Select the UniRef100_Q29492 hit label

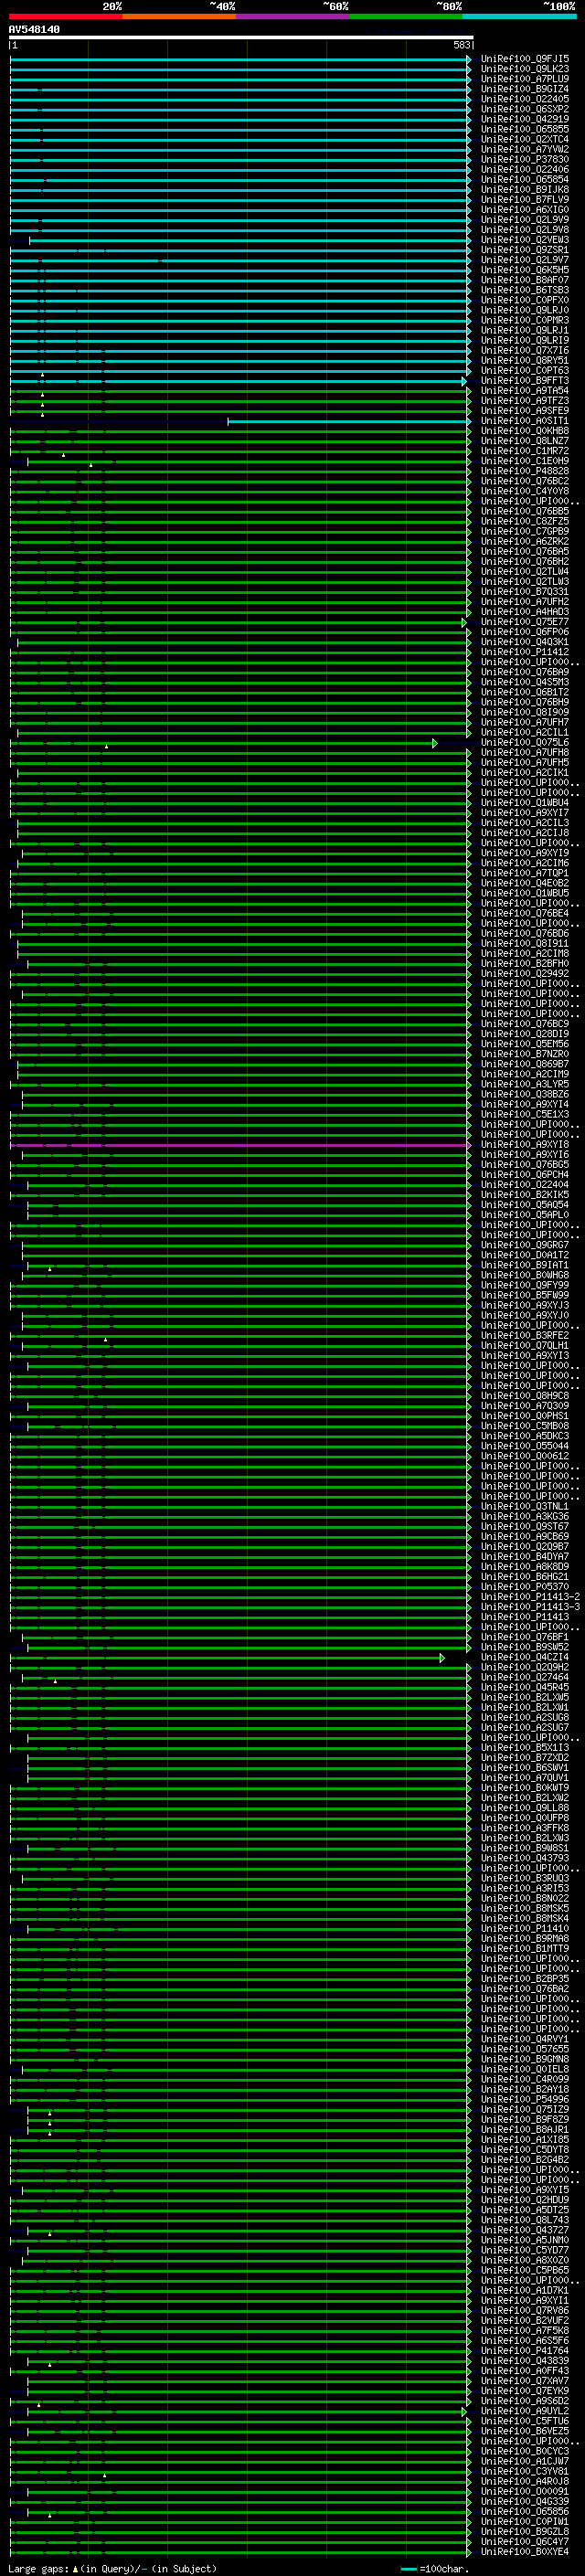tap(525, 974)
